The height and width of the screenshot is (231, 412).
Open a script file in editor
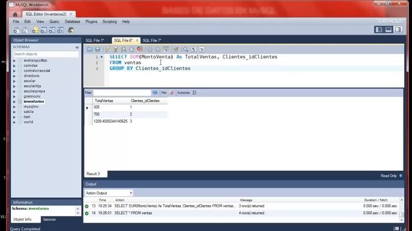[89, 49]
